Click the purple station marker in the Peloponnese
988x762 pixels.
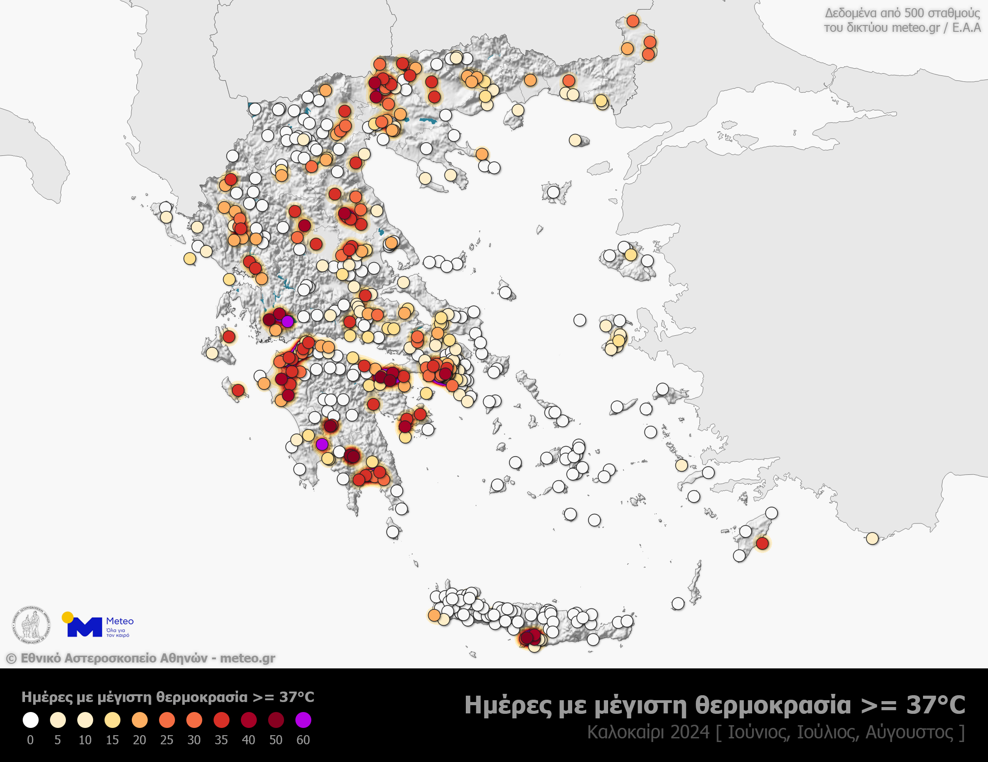322,444
